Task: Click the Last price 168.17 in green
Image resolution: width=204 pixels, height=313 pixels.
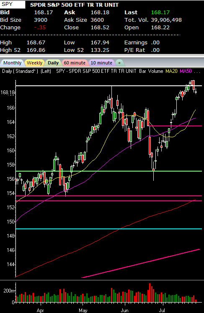Action: tap(160, 13)
